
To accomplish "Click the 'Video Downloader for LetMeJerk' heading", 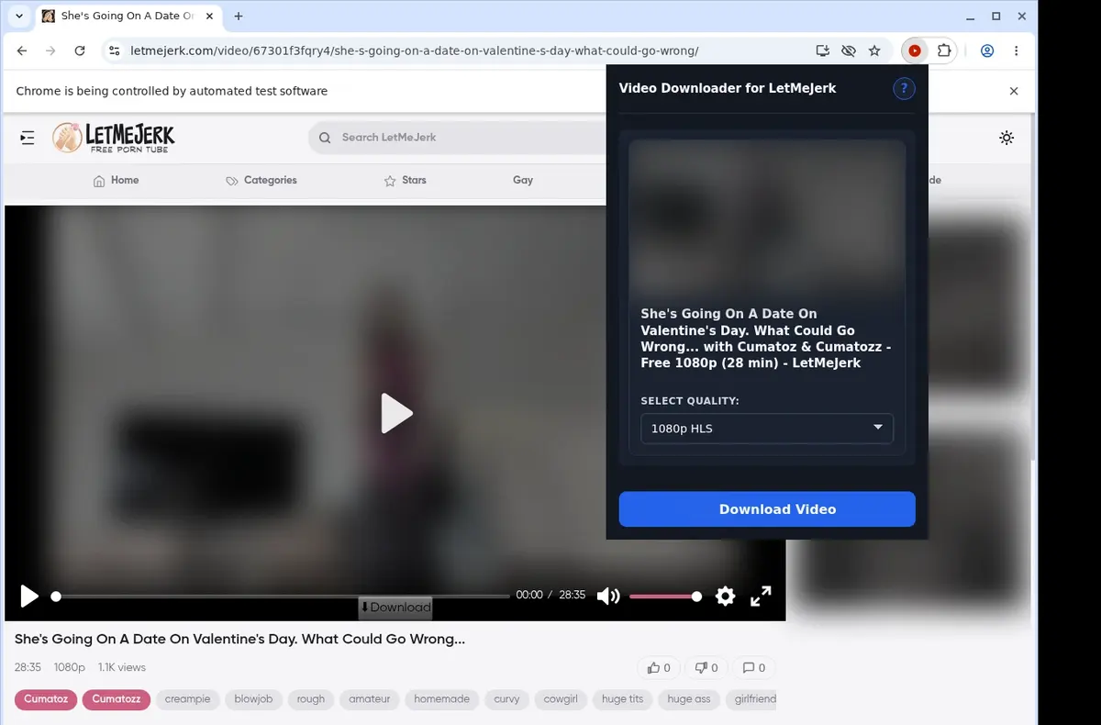I will pyautogui.click(x=728, y=88).
